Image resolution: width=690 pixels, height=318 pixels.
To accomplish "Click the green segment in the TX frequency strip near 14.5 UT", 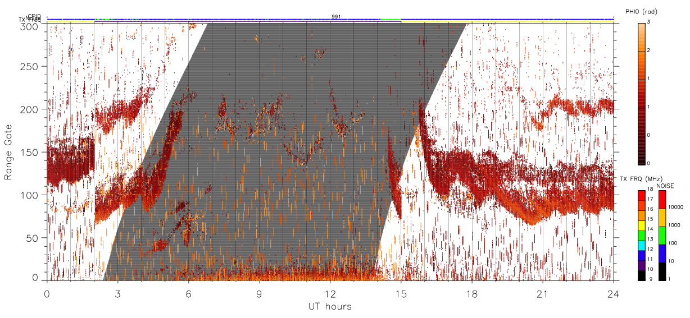I will (x=391, y=20).
